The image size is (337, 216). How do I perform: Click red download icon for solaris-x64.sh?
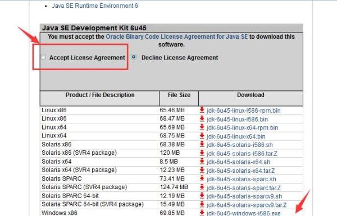pos(202,161)
